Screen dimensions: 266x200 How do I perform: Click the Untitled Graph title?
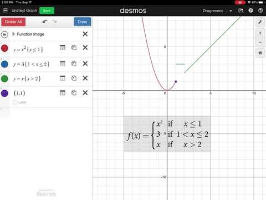click(x=24, y=11)
